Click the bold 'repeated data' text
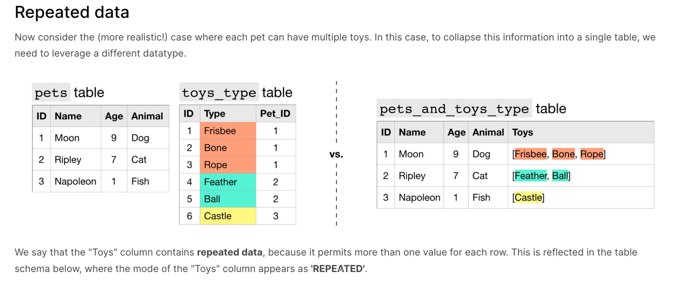681x284 pixels. (229, 252)
